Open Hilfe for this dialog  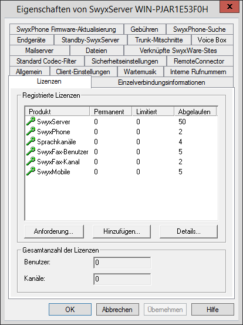[x=212, y=310]
